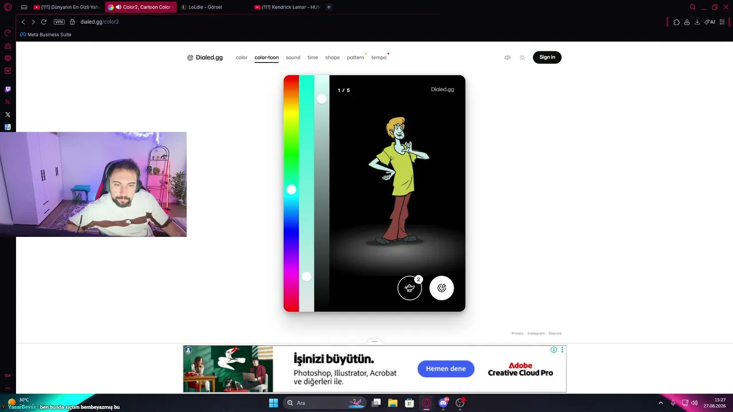Open browser tab search magnifier
733x412 pixels.
(692, 7)
